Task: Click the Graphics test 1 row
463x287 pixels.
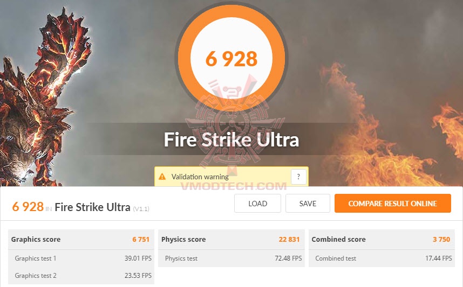Action: tap(81, 258)
